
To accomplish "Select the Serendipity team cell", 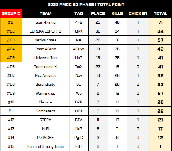I will coord(45,84).
